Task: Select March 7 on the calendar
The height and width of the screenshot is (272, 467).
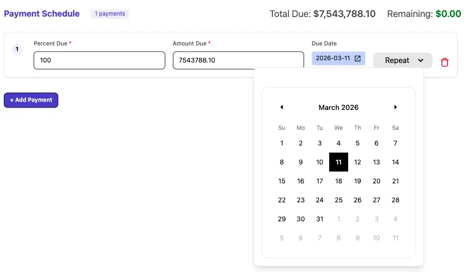Action: click(x=395, y=143)
